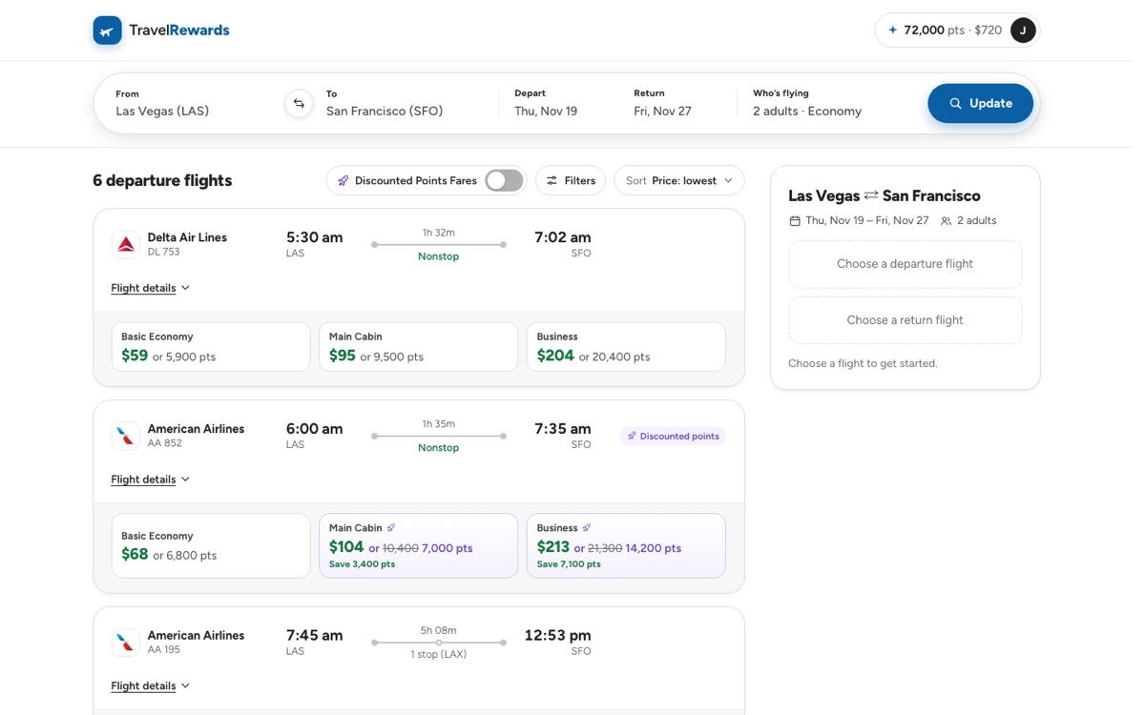
Task: Open the J user avatar menu
Action: [1023, 31]
